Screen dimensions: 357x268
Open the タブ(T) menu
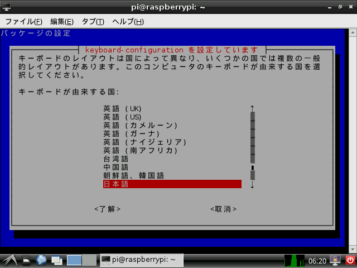(93, 22)
